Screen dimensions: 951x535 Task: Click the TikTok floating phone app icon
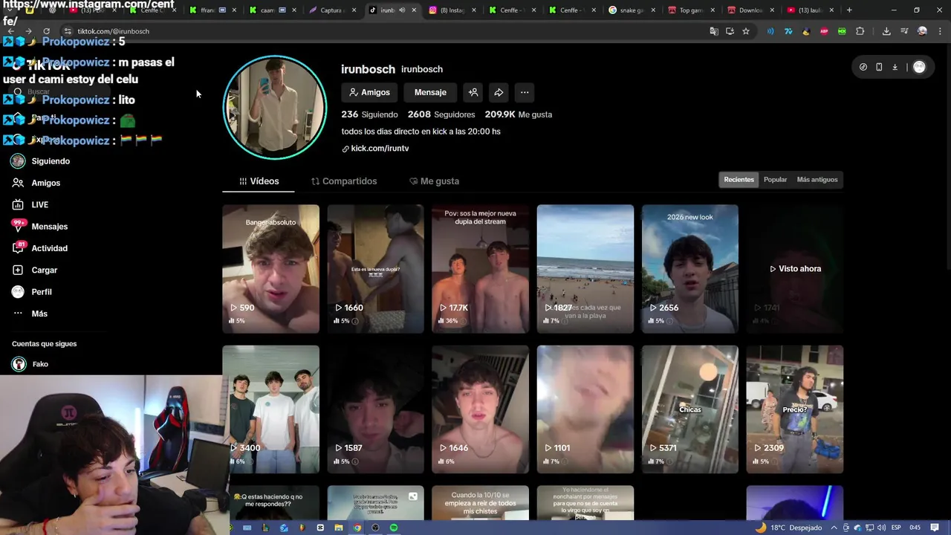tap(879, 67)
